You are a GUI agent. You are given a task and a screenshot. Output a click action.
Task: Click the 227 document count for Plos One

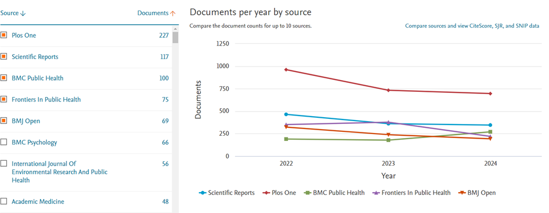point(164,35)
